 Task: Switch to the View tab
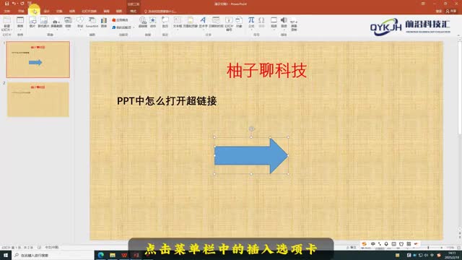(x=119, y=12)
